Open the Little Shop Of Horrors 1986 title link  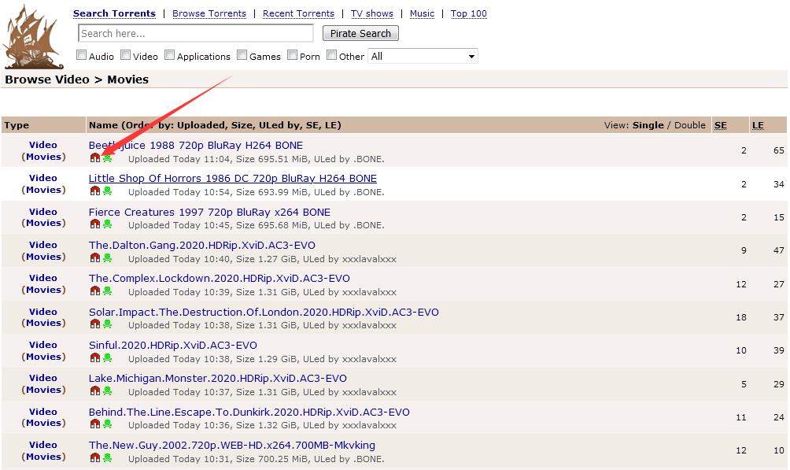click(232, 179)
